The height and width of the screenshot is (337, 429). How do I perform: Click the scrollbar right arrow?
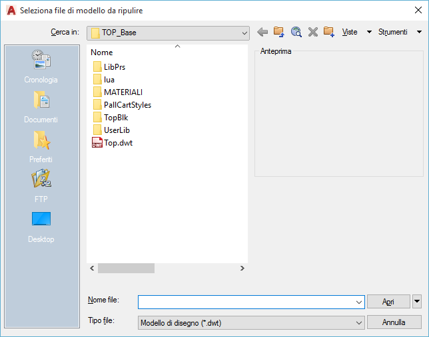pyautogui.click(x=242, y=268)
